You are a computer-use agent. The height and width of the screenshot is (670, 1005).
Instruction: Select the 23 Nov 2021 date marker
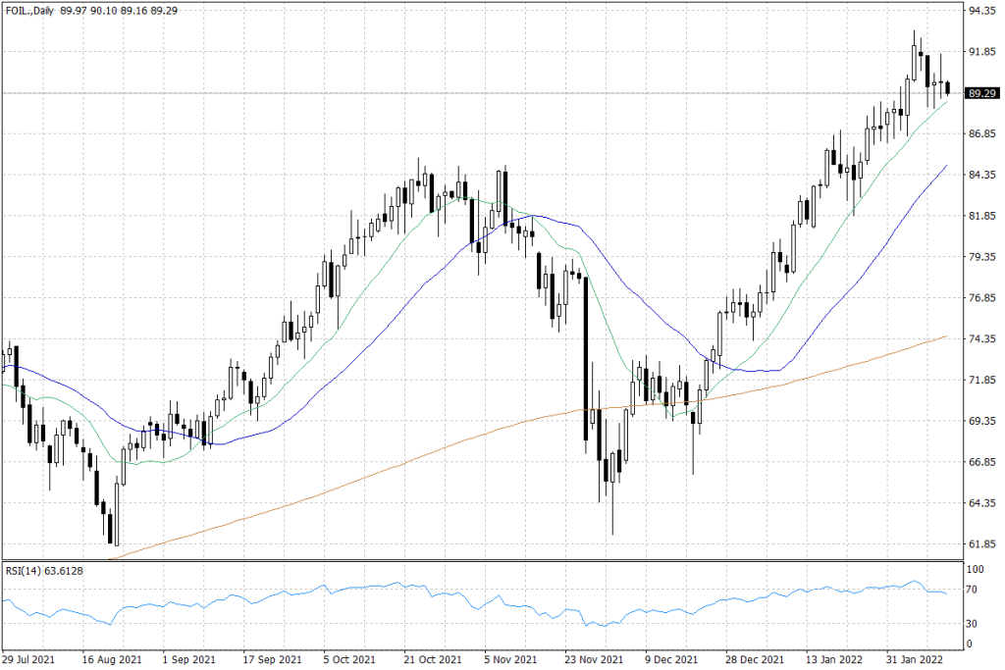pos(592,659)
